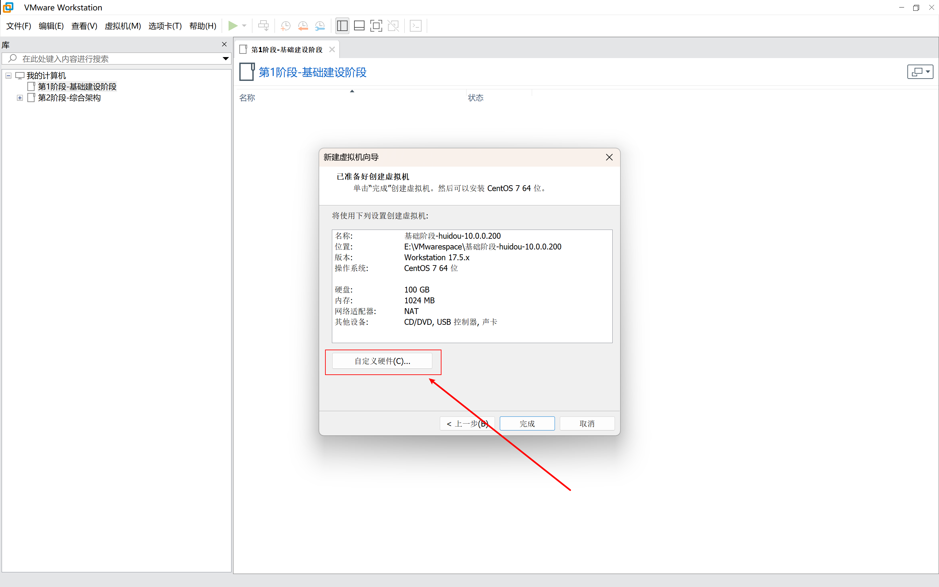Toggle the library sidebar view icon
Screen dimensions: 939x587
click(342, 26)
